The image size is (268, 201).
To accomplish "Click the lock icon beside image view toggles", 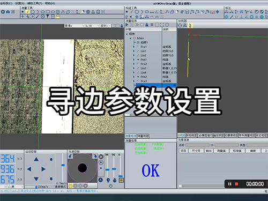I will point(122,26).
